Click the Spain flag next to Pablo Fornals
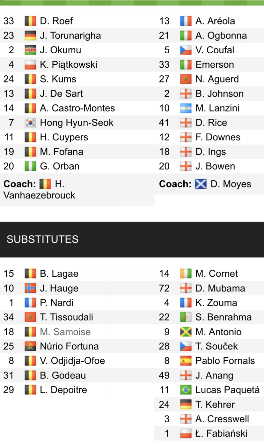The width and height of the screenshot is (264, 444). (186, 361)
